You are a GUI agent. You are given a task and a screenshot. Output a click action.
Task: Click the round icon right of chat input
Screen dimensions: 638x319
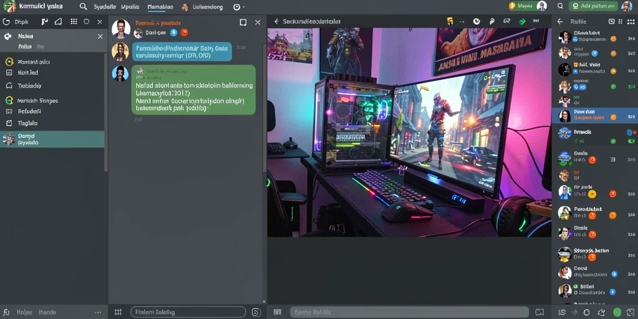pyautogui.click(x=256, y=312)
